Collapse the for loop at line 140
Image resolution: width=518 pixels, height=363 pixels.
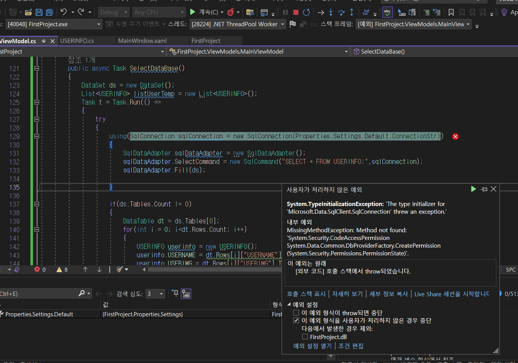click(x=37, y=230)
